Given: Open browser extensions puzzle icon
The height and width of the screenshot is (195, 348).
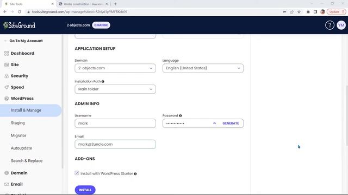Looking at the screenshot, I should click(308, 12).
